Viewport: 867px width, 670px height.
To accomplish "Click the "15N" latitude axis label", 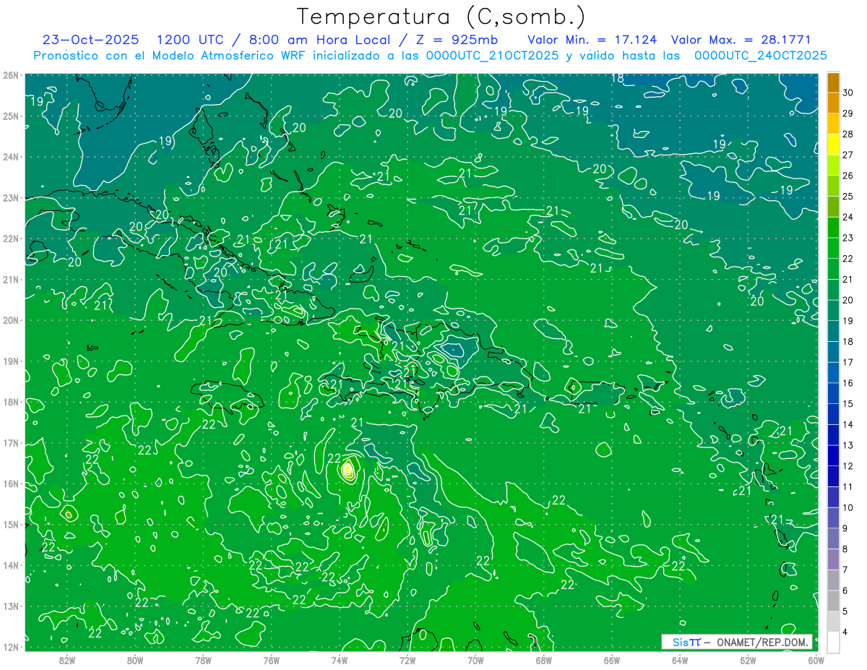I will (x=11, y=525).
